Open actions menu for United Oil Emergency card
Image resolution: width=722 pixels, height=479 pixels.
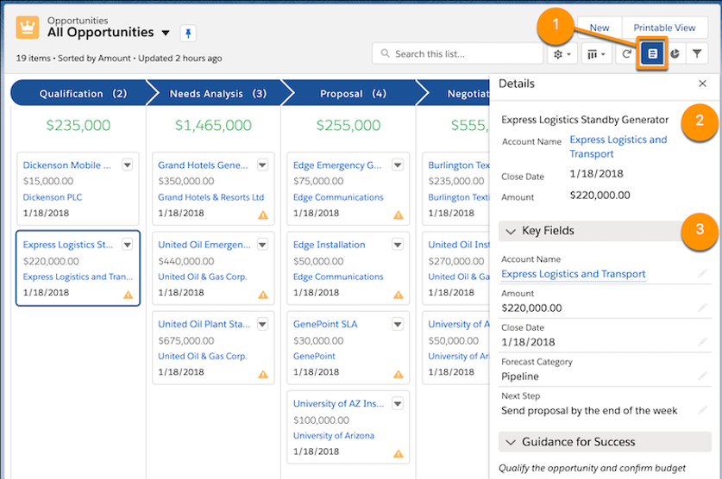click(262, 244)
